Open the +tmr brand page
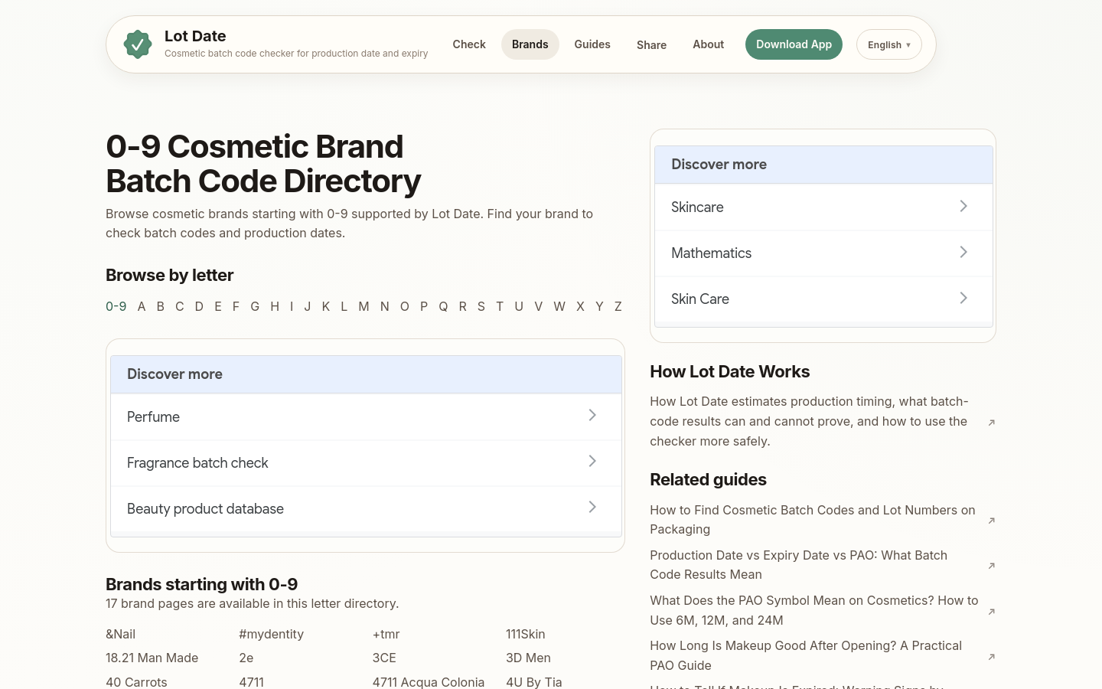Viewport: 1102px width, 689px height. [386, 634]
